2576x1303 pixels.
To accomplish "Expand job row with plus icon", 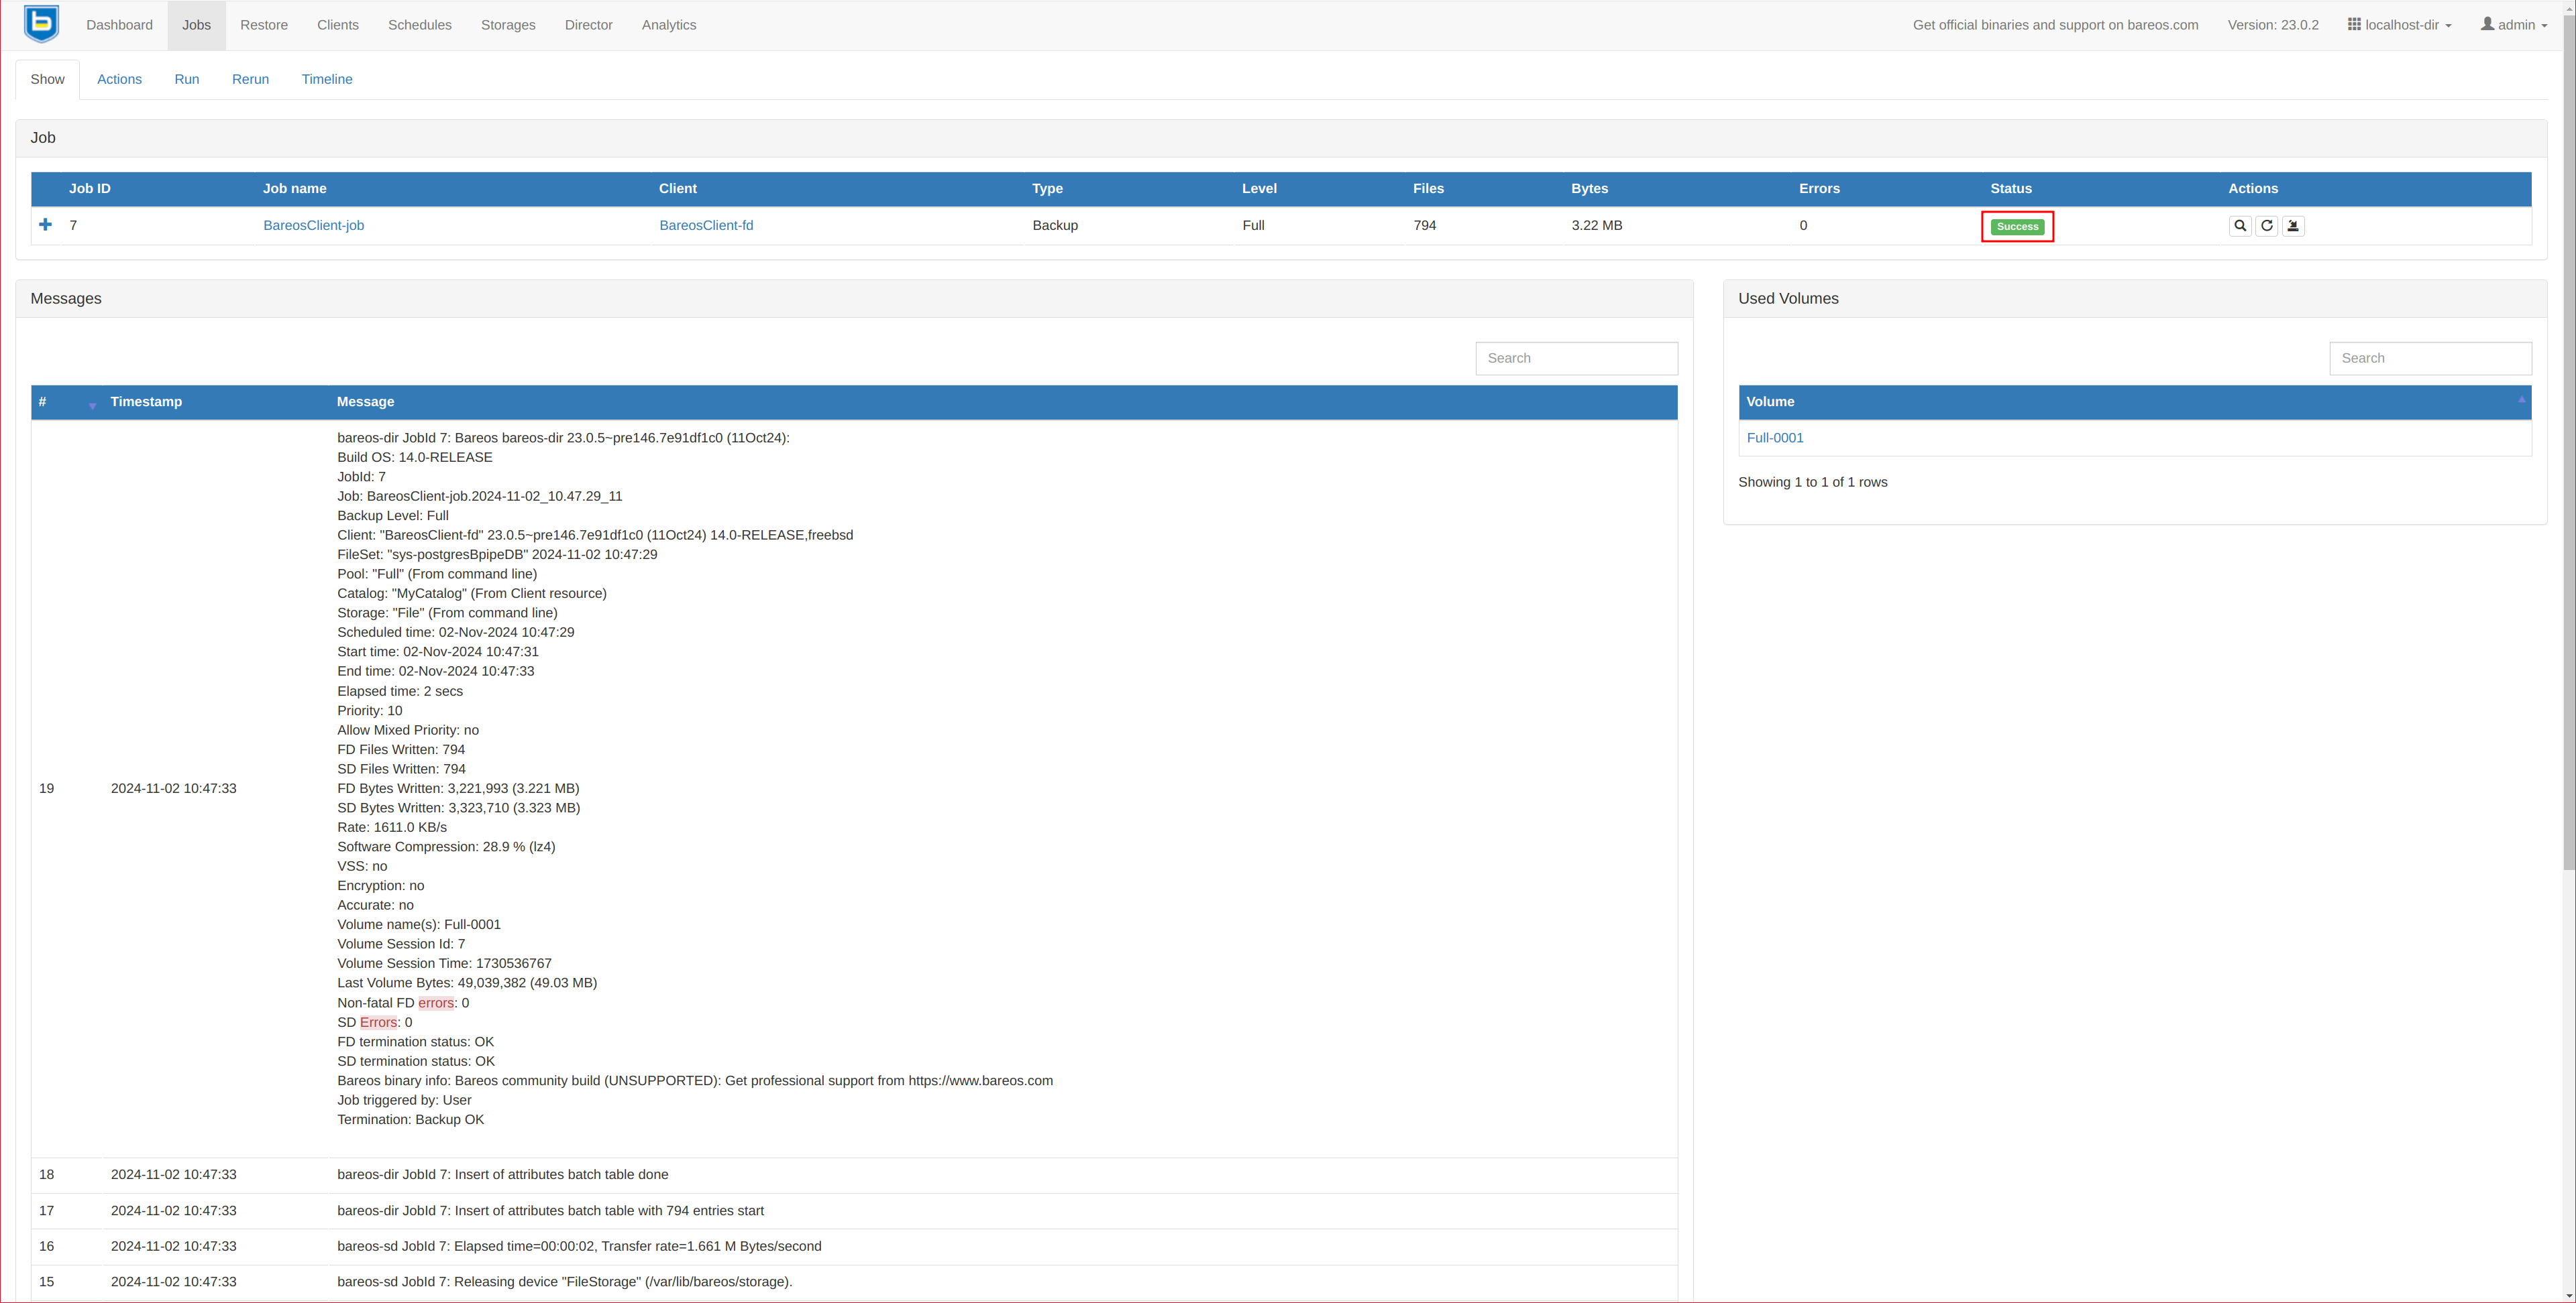I will pyautogui.click(x=45, y=225).
